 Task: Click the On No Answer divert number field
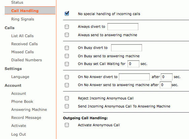[x=134, y=77]
